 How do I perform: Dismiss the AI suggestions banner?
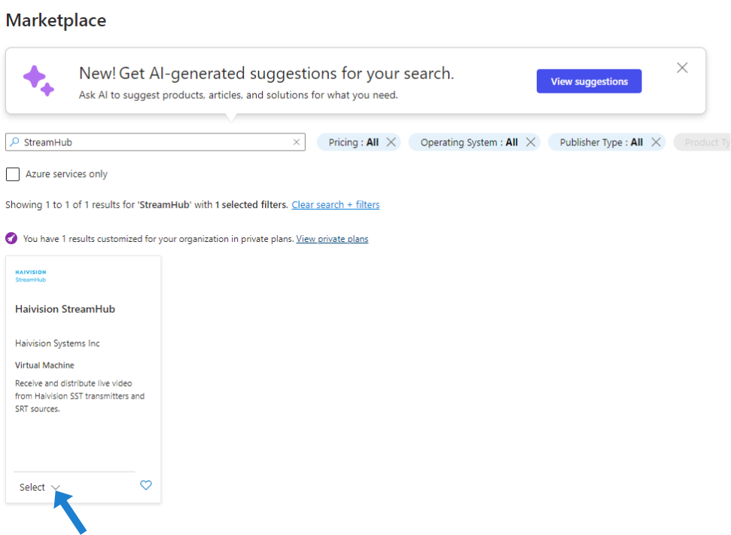pyautogui.click(x=682, y=68)
